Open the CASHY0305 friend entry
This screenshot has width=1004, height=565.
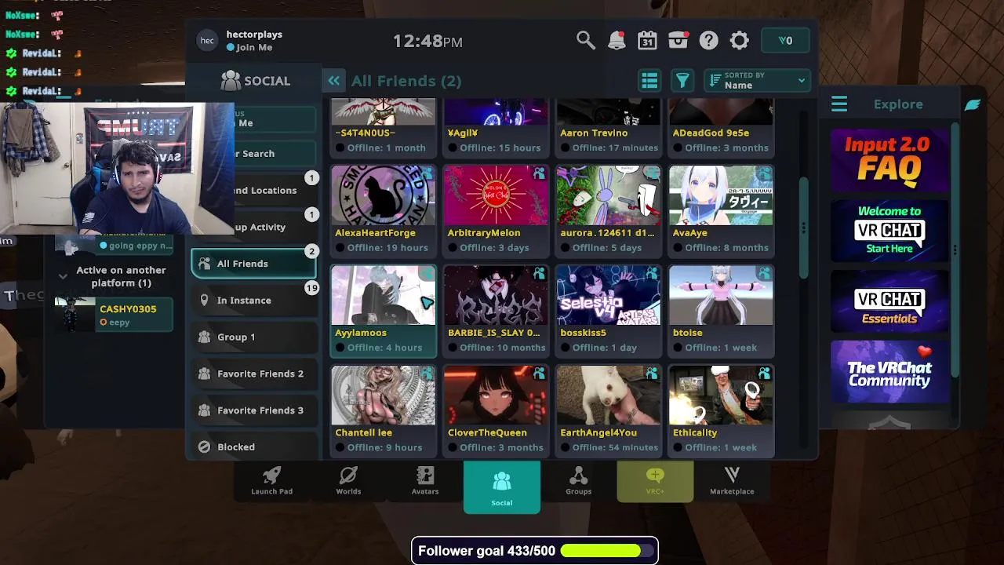click(x=114, y=314)
